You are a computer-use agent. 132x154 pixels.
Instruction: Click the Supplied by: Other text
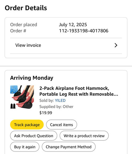click(56, 107)
